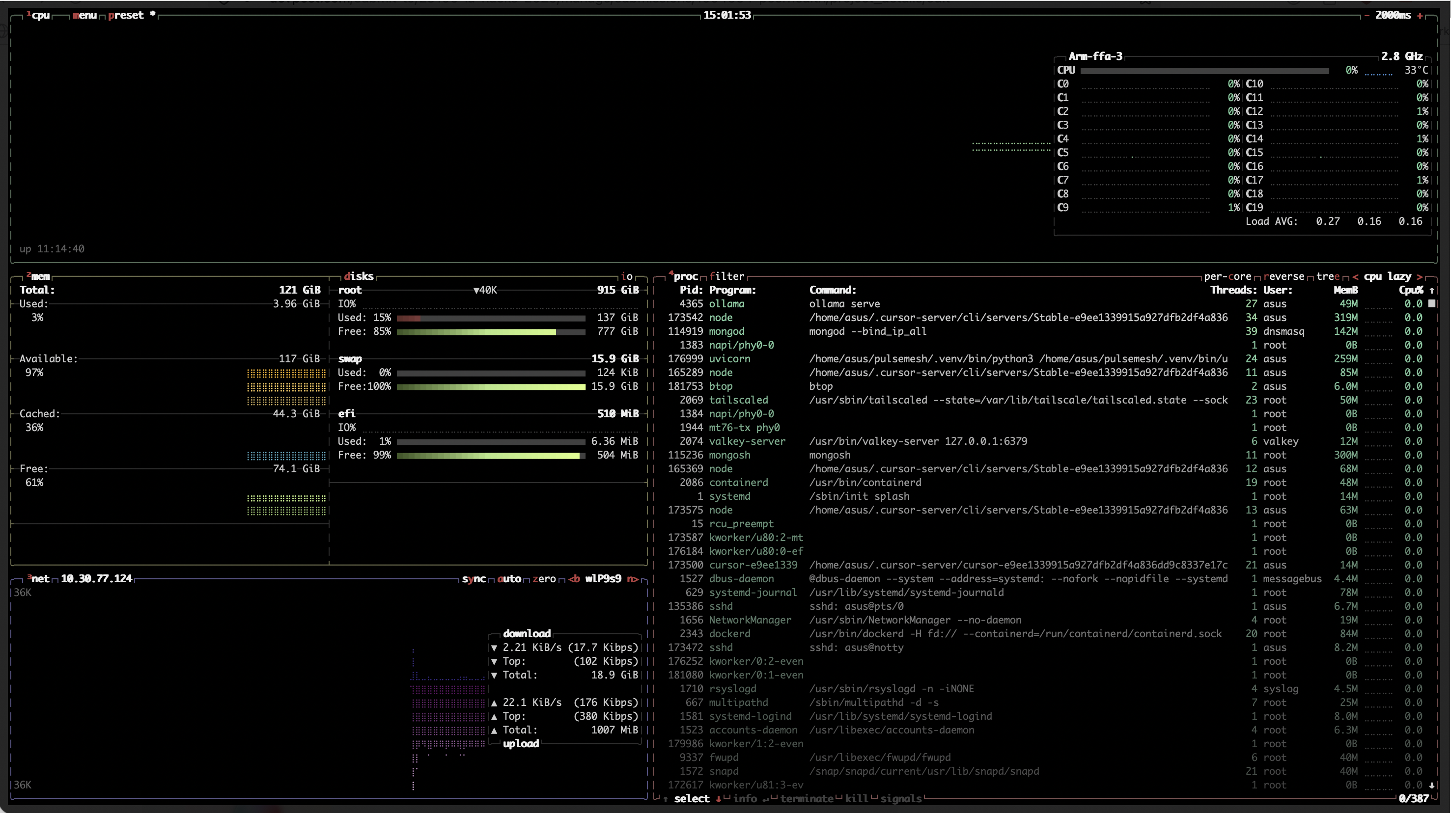The image size is (1451, 813).
Task: Toggle tree view of processes
Action: [1328, 276]
